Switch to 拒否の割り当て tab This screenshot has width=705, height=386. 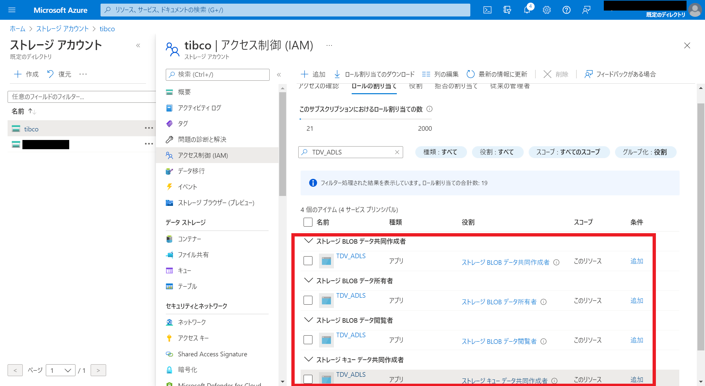pyautogui.click(x=456, y=86)
